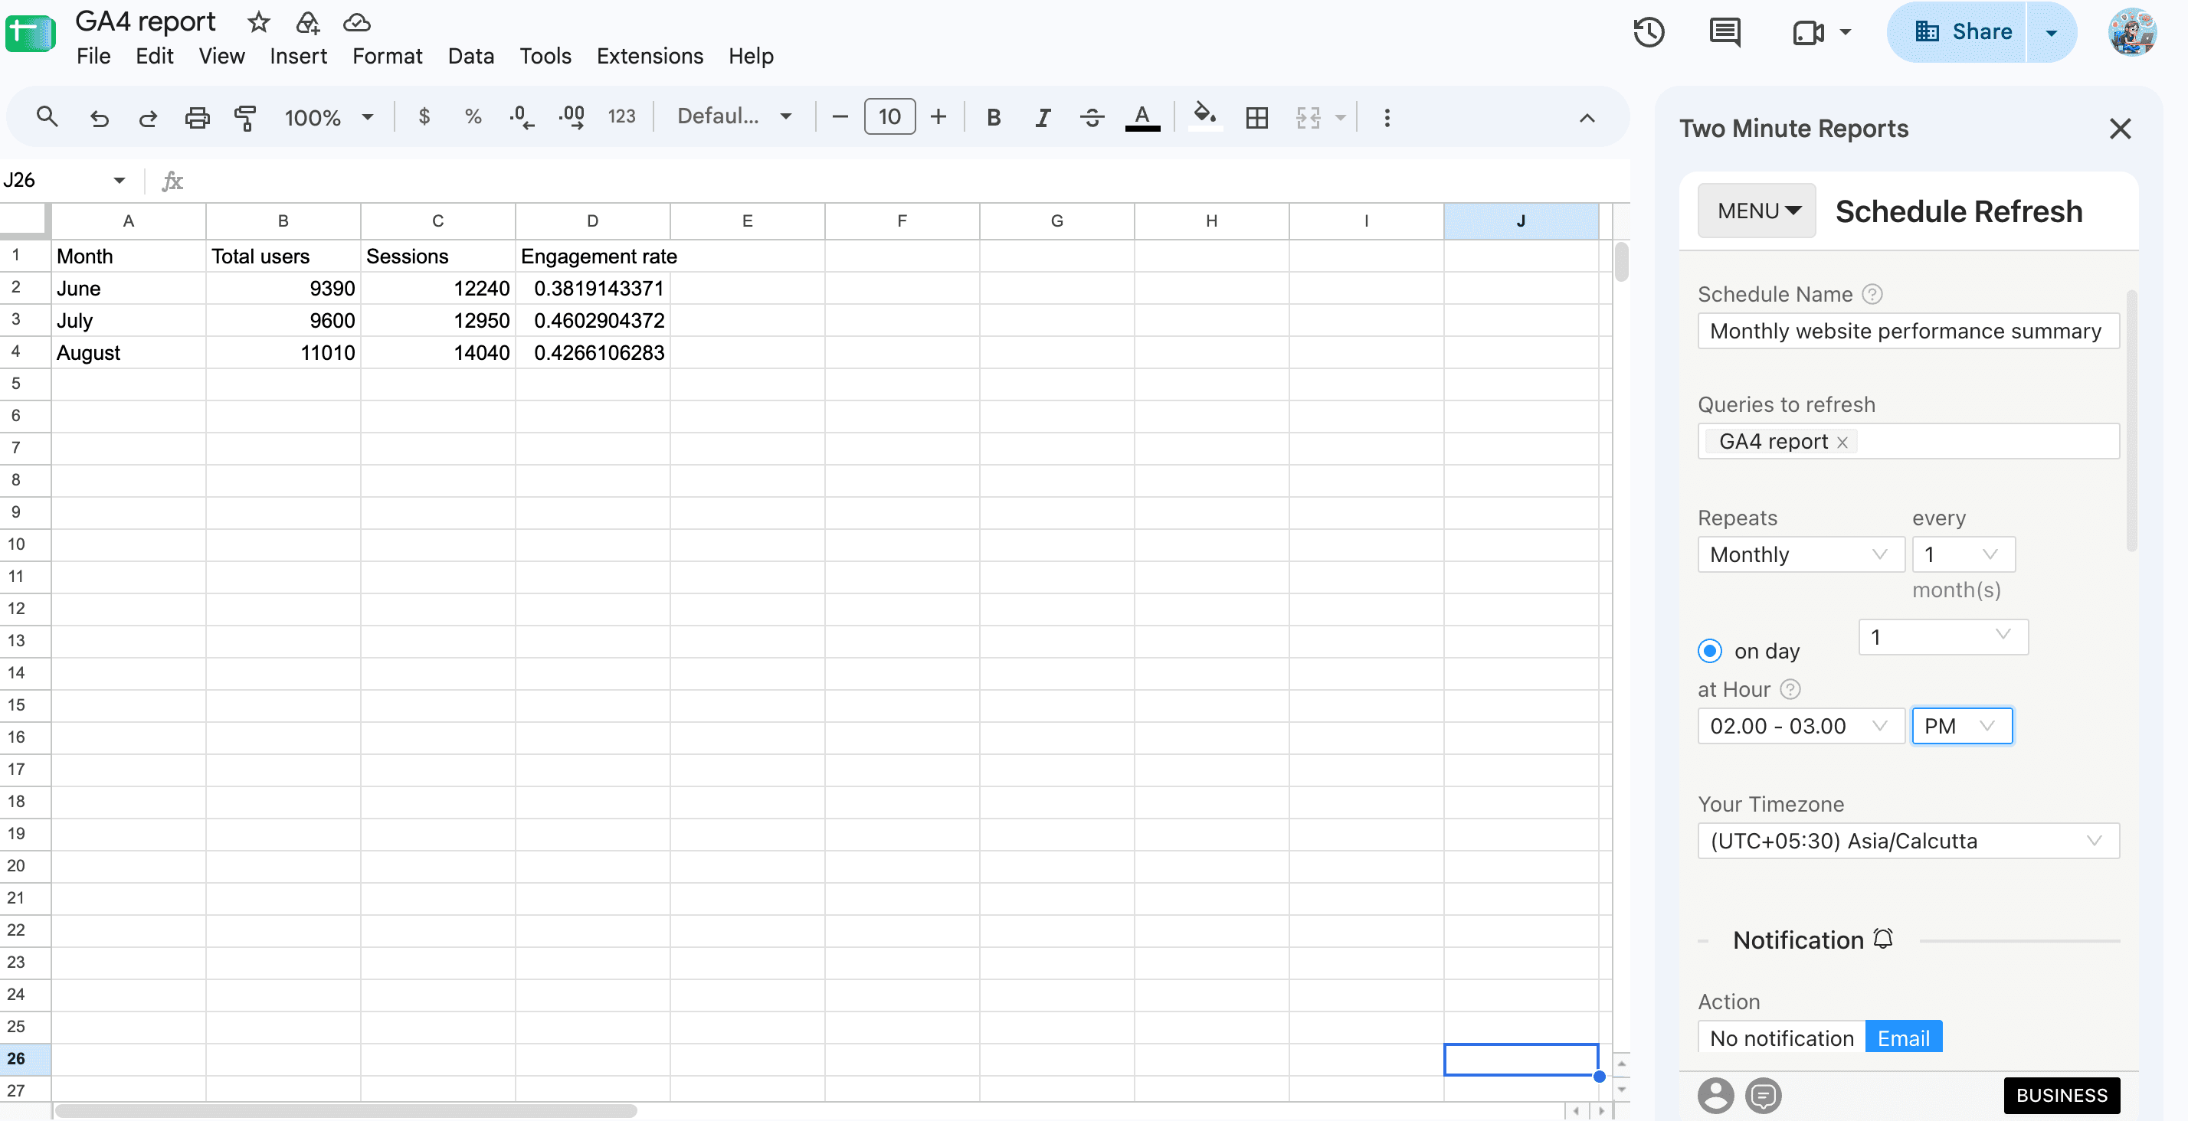Click the search menus magnifier icon
Screen dimensions: 2188x1121
pyautogui.click(x=47, y=117)
